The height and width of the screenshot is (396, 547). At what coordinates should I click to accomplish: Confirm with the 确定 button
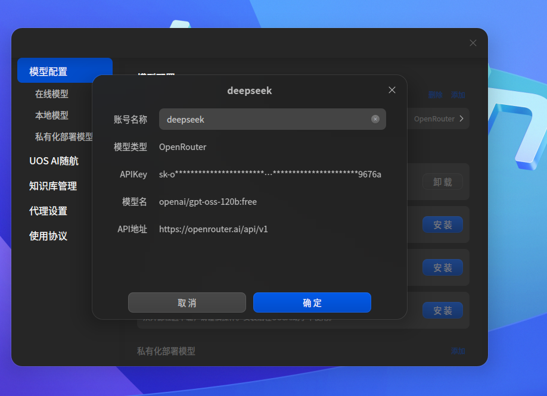[312, 303]
